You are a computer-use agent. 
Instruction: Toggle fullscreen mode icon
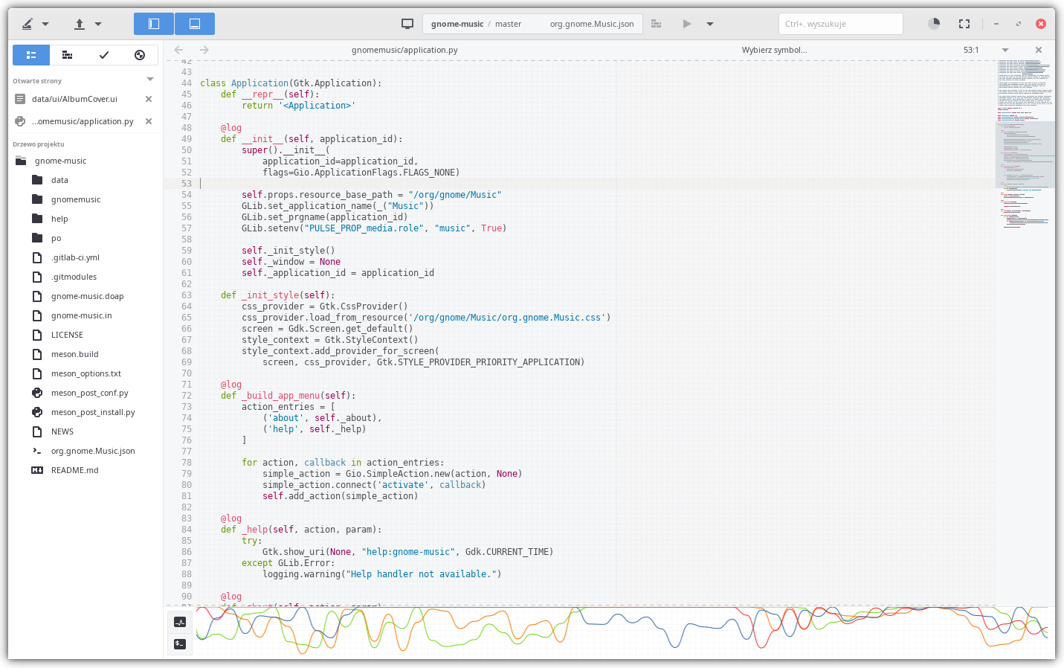pos(964,24)
